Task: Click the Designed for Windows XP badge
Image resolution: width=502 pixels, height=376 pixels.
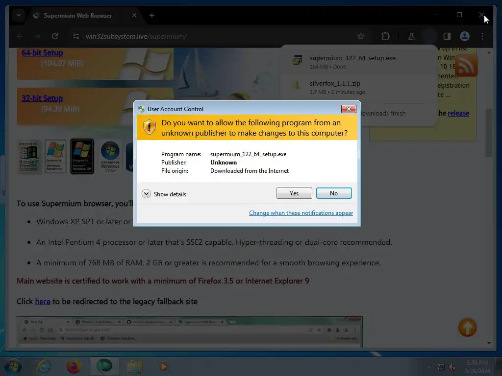Action: coord(82,156)
